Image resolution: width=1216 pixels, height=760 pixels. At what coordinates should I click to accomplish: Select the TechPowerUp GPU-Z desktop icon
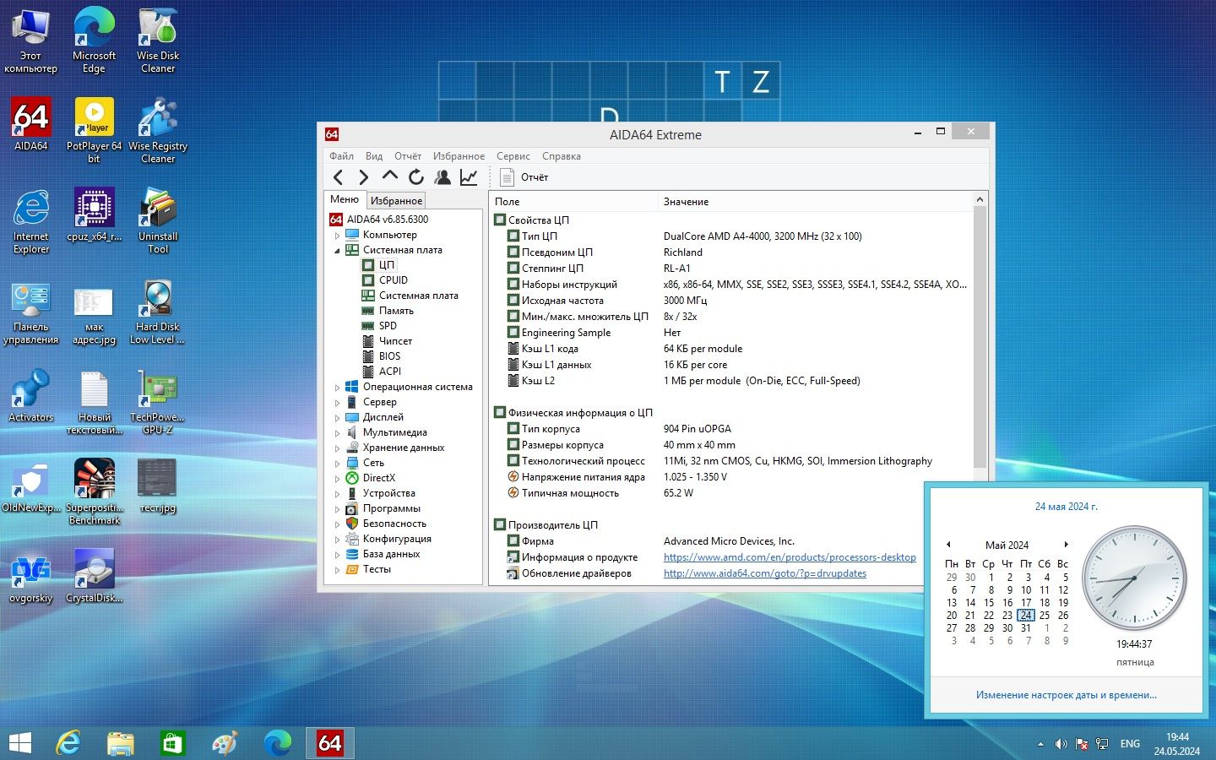click(x=157, y=402)
